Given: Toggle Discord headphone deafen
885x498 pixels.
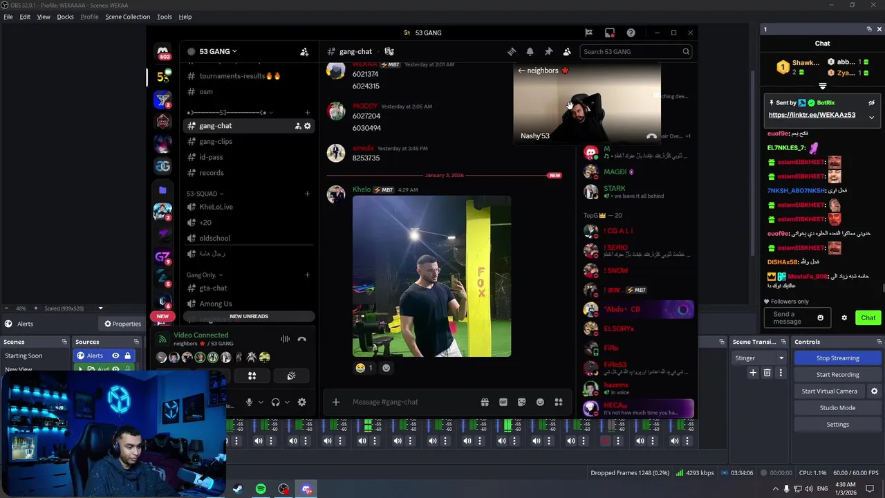Looking at the screenshot, I should pyautogui.click(x=275, y=402).
